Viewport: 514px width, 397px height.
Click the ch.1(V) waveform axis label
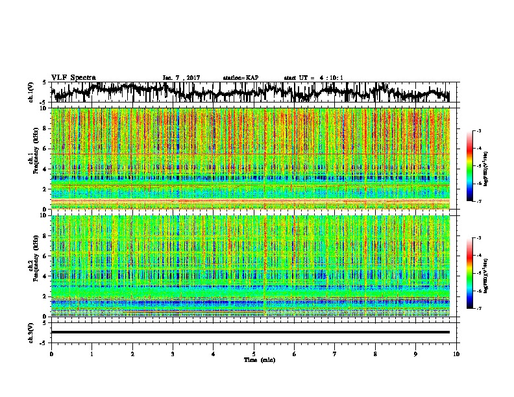pos(31,92)
